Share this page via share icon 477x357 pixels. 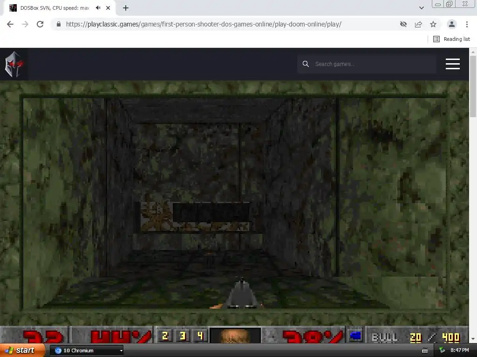pyautogui.click(x=418, y=24)
